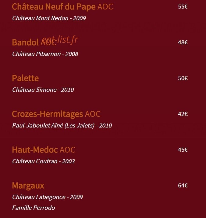Click the Haut-Medoc AOC title
The width and height of the screenshot is (206, 218).
click(44, 150)
